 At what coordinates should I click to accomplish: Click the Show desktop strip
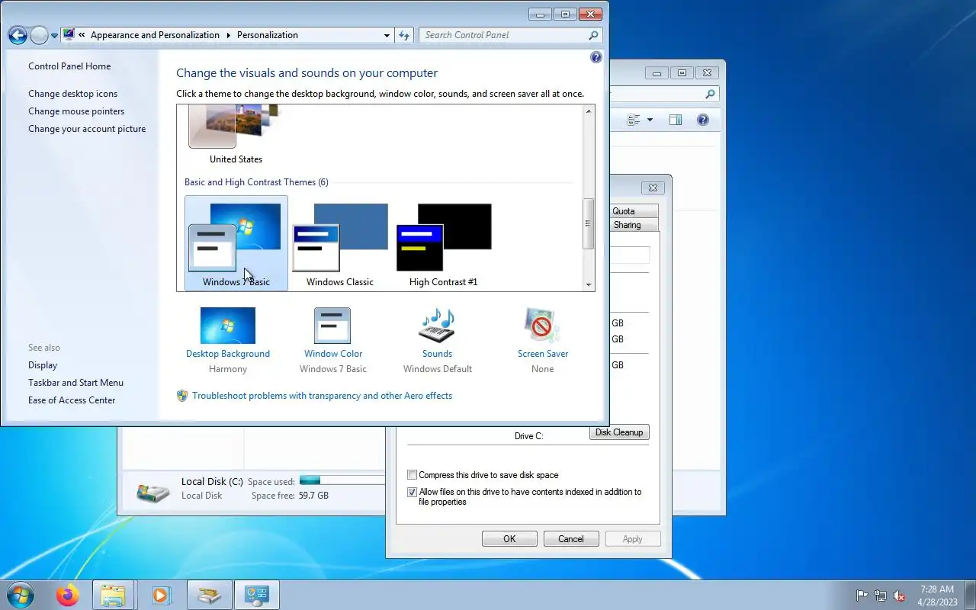tap(971, 595)
